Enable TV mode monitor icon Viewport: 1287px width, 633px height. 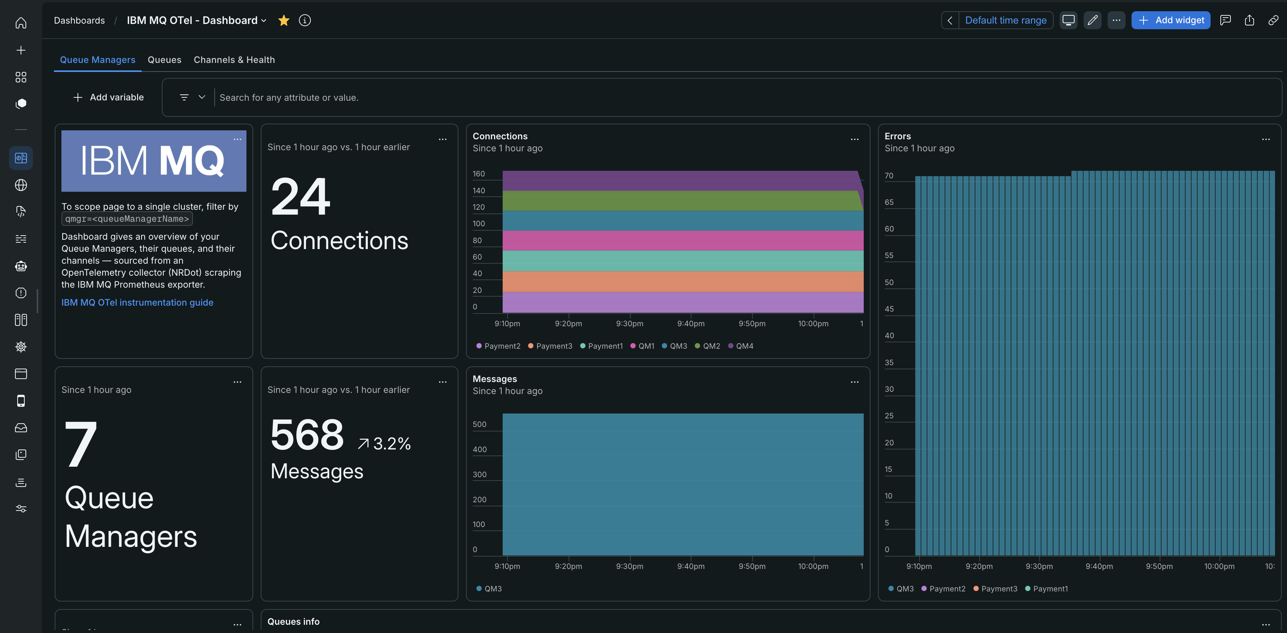coord(1068,20)
